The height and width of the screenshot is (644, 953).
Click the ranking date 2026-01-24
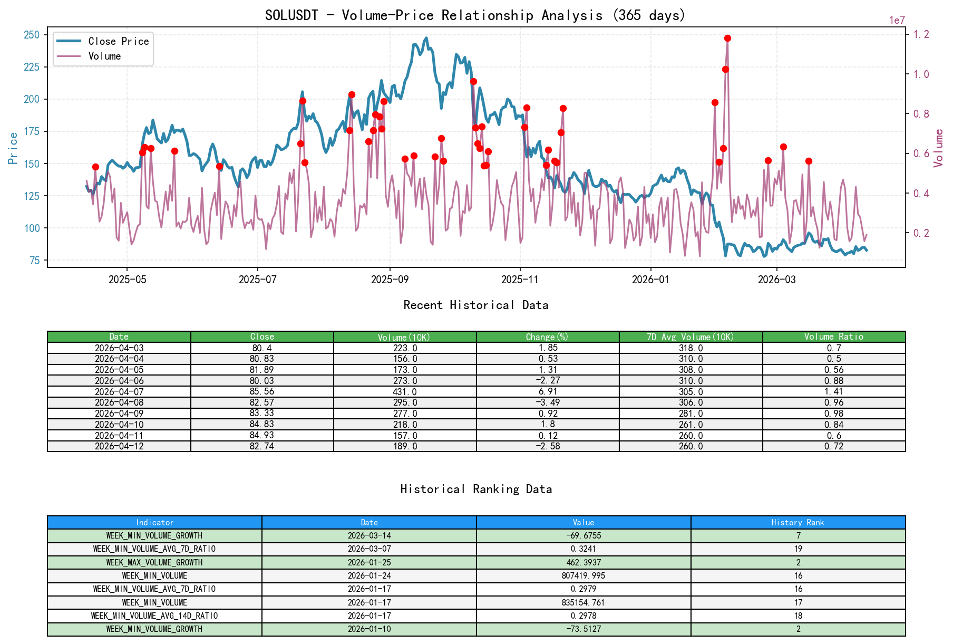coord(369,575)
